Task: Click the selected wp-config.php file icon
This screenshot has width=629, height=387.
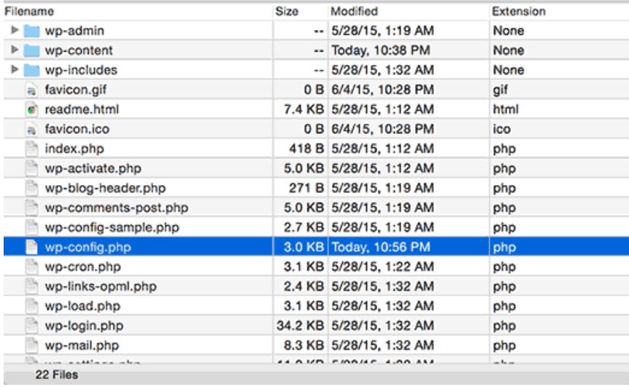Action: (x=31, y=247)
